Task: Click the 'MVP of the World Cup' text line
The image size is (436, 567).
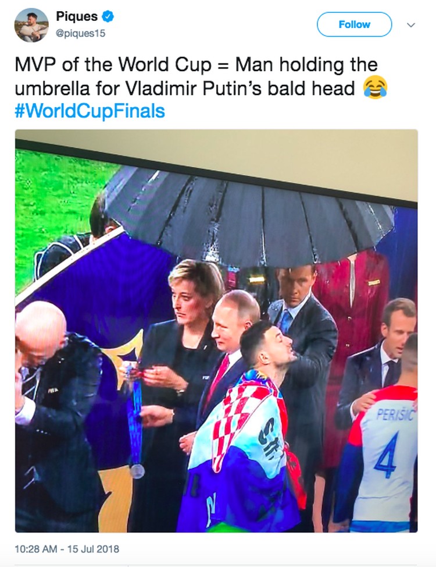Action: [196, 65]
